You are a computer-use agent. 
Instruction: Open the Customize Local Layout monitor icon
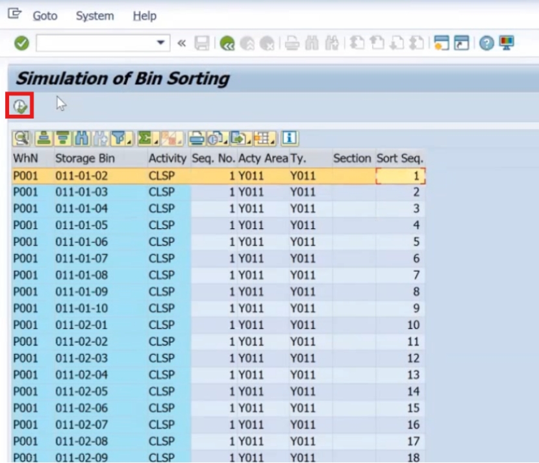(x=507, y=43)
